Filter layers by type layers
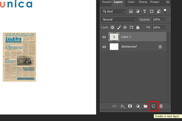 [144, 11]
